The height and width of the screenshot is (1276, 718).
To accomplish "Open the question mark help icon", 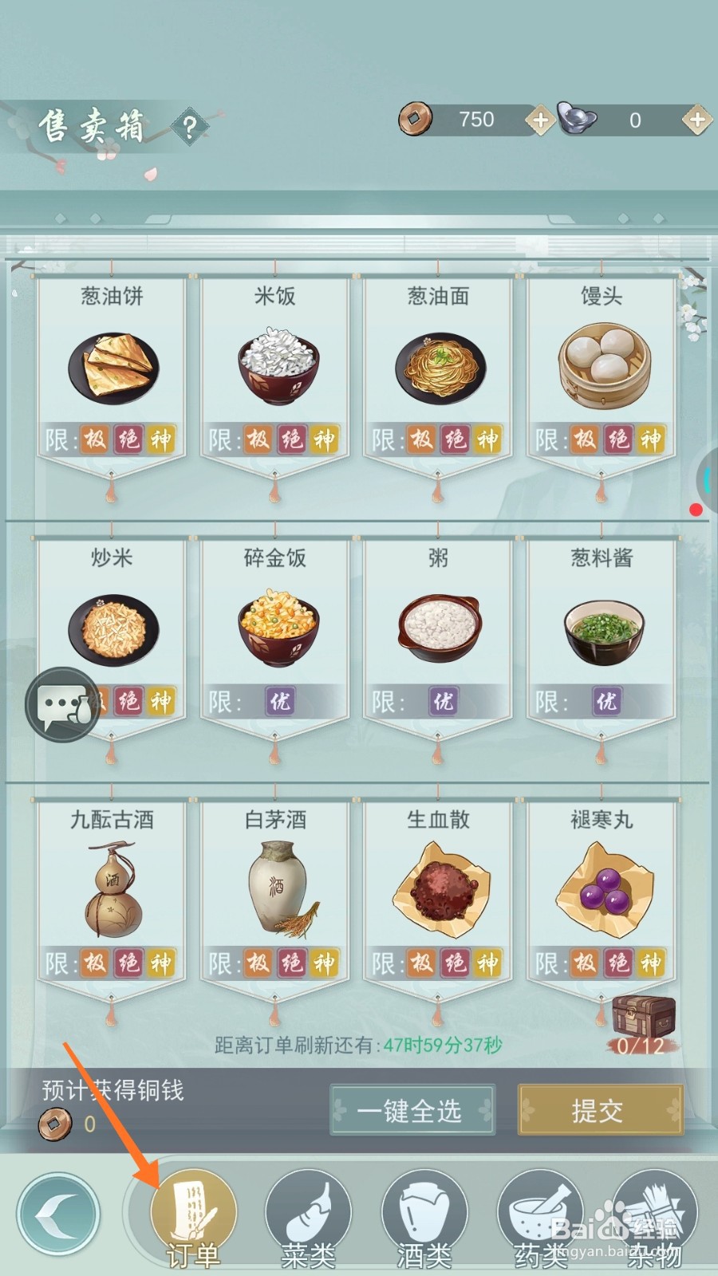I will tap(190, 127).
